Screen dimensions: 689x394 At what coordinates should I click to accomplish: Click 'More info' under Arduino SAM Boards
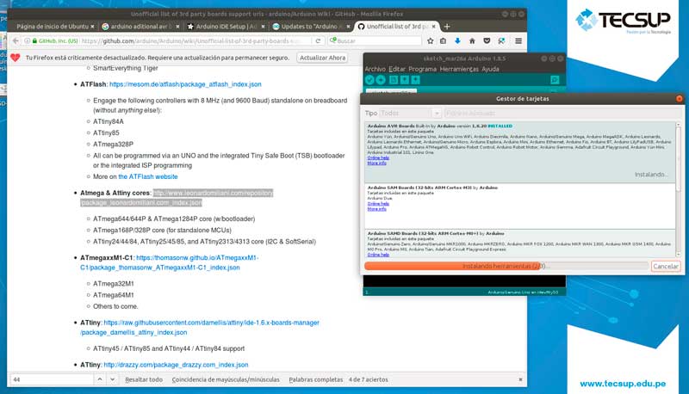click(x=376, y=209)
